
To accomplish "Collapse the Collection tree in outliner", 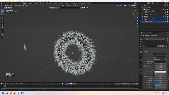I will point(143,9).
